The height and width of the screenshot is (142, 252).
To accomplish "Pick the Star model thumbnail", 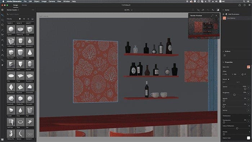I will [x=30, y=122].
